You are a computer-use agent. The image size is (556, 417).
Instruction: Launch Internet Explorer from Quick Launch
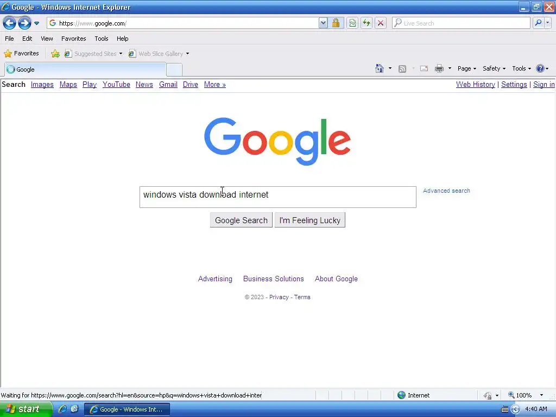click(x=62, y=409)
